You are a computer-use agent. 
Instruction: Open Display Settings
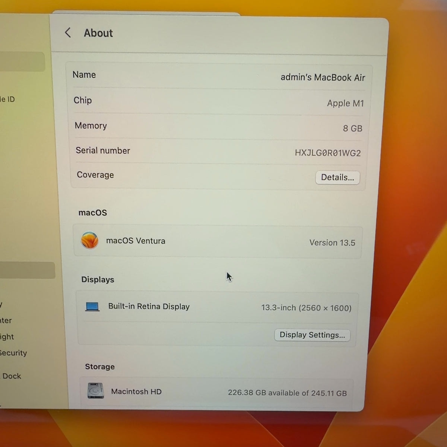click(312, 335)
